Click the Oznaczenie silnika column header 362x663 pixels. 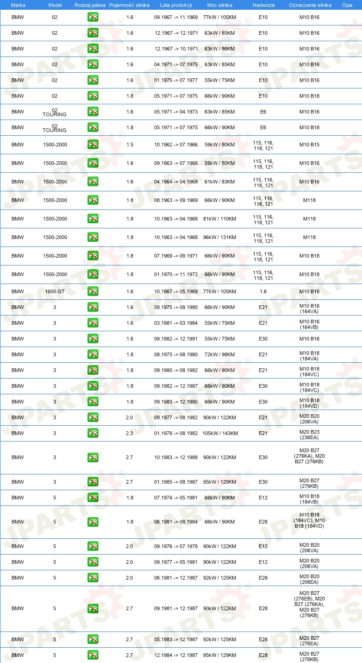tap(310, 5)
